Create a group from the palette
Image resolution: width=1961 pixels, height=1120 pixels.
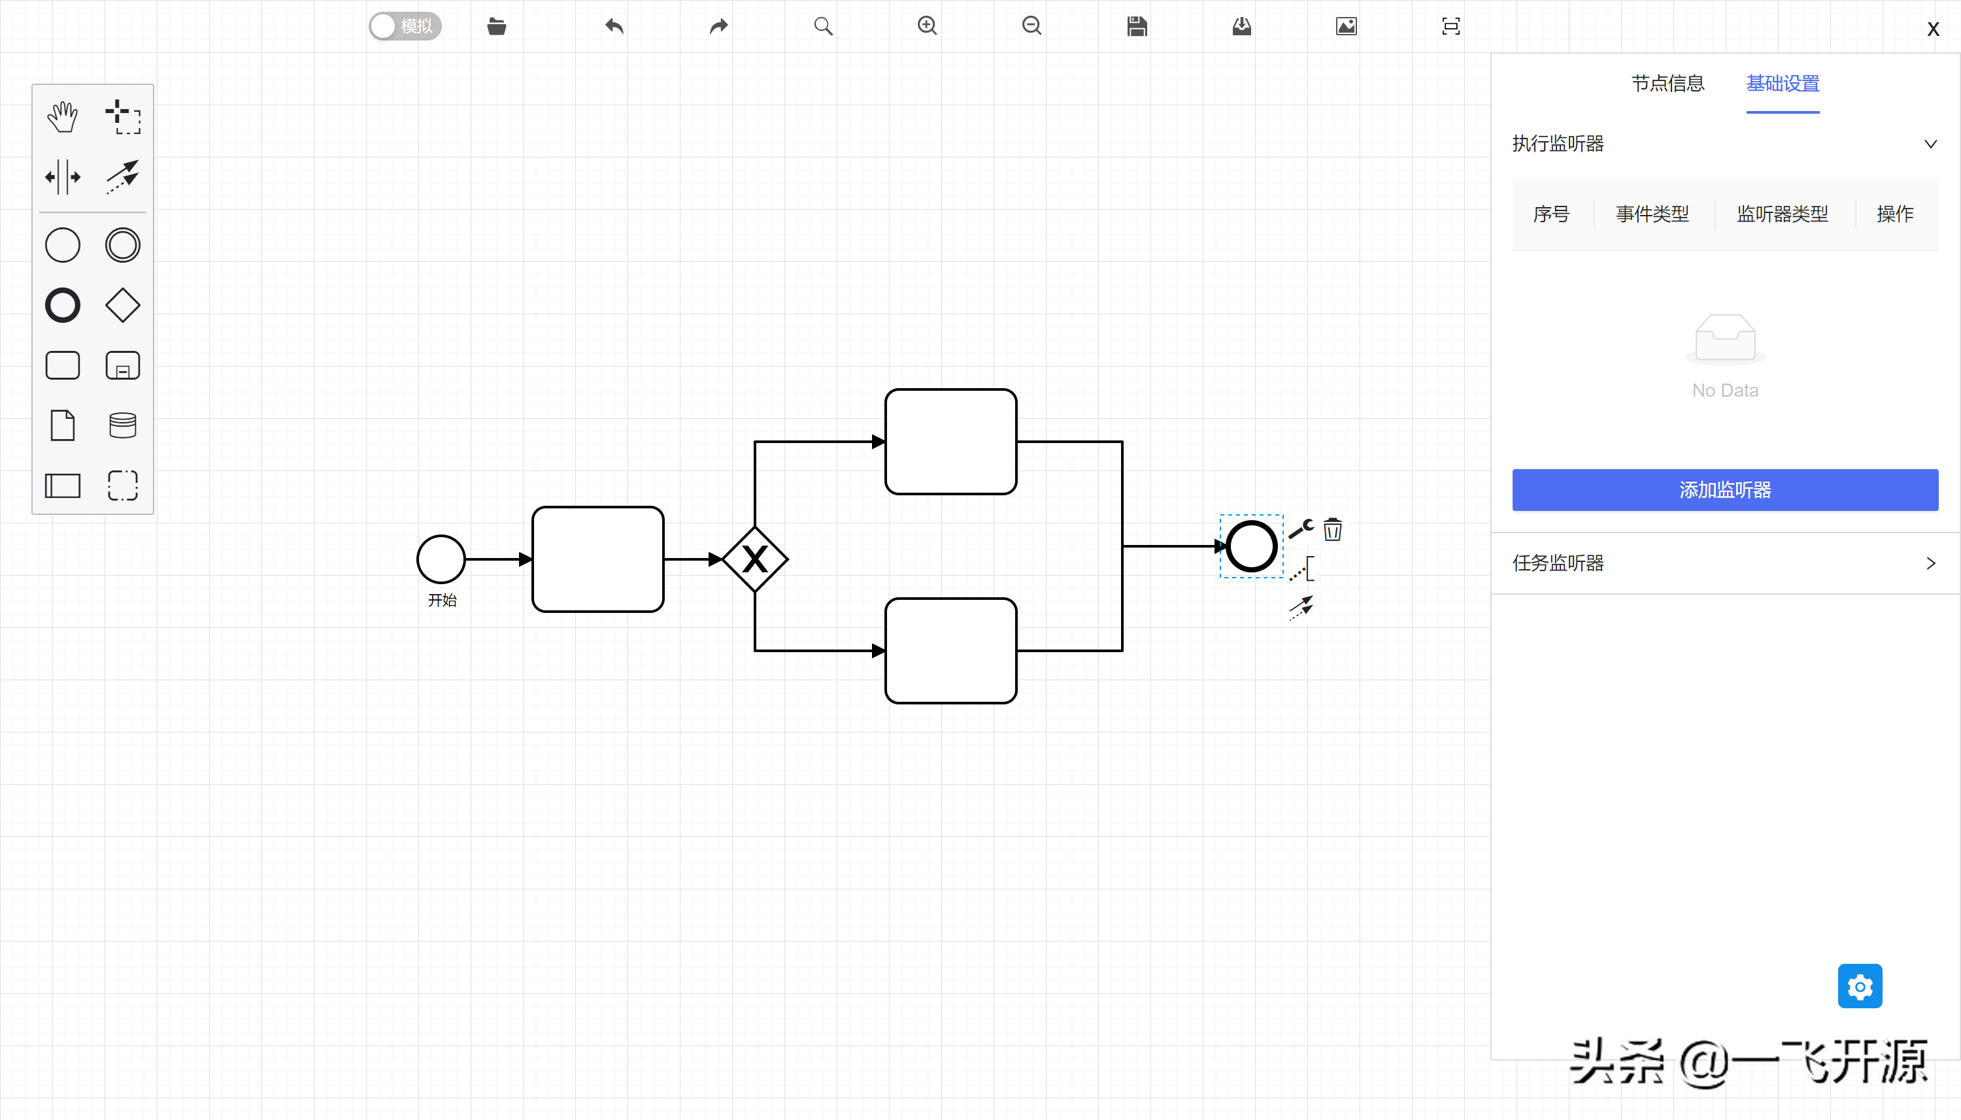[x=122, y=486]
